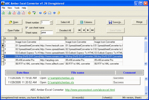Select row 2 indicator with arrow marker
The width and height of the screenshot is (149, 100).
(3, 45)
